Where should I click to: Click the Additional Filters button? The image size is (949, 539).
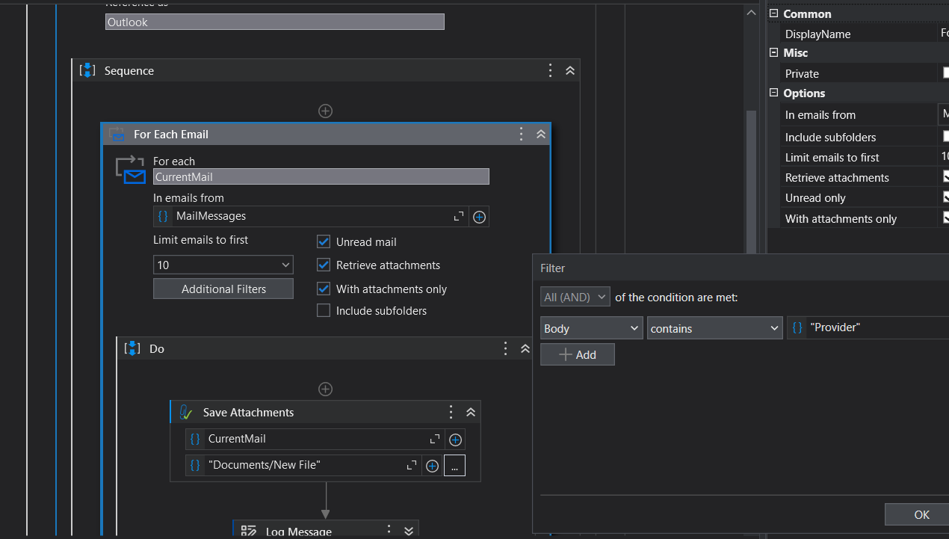pos(223,288)
